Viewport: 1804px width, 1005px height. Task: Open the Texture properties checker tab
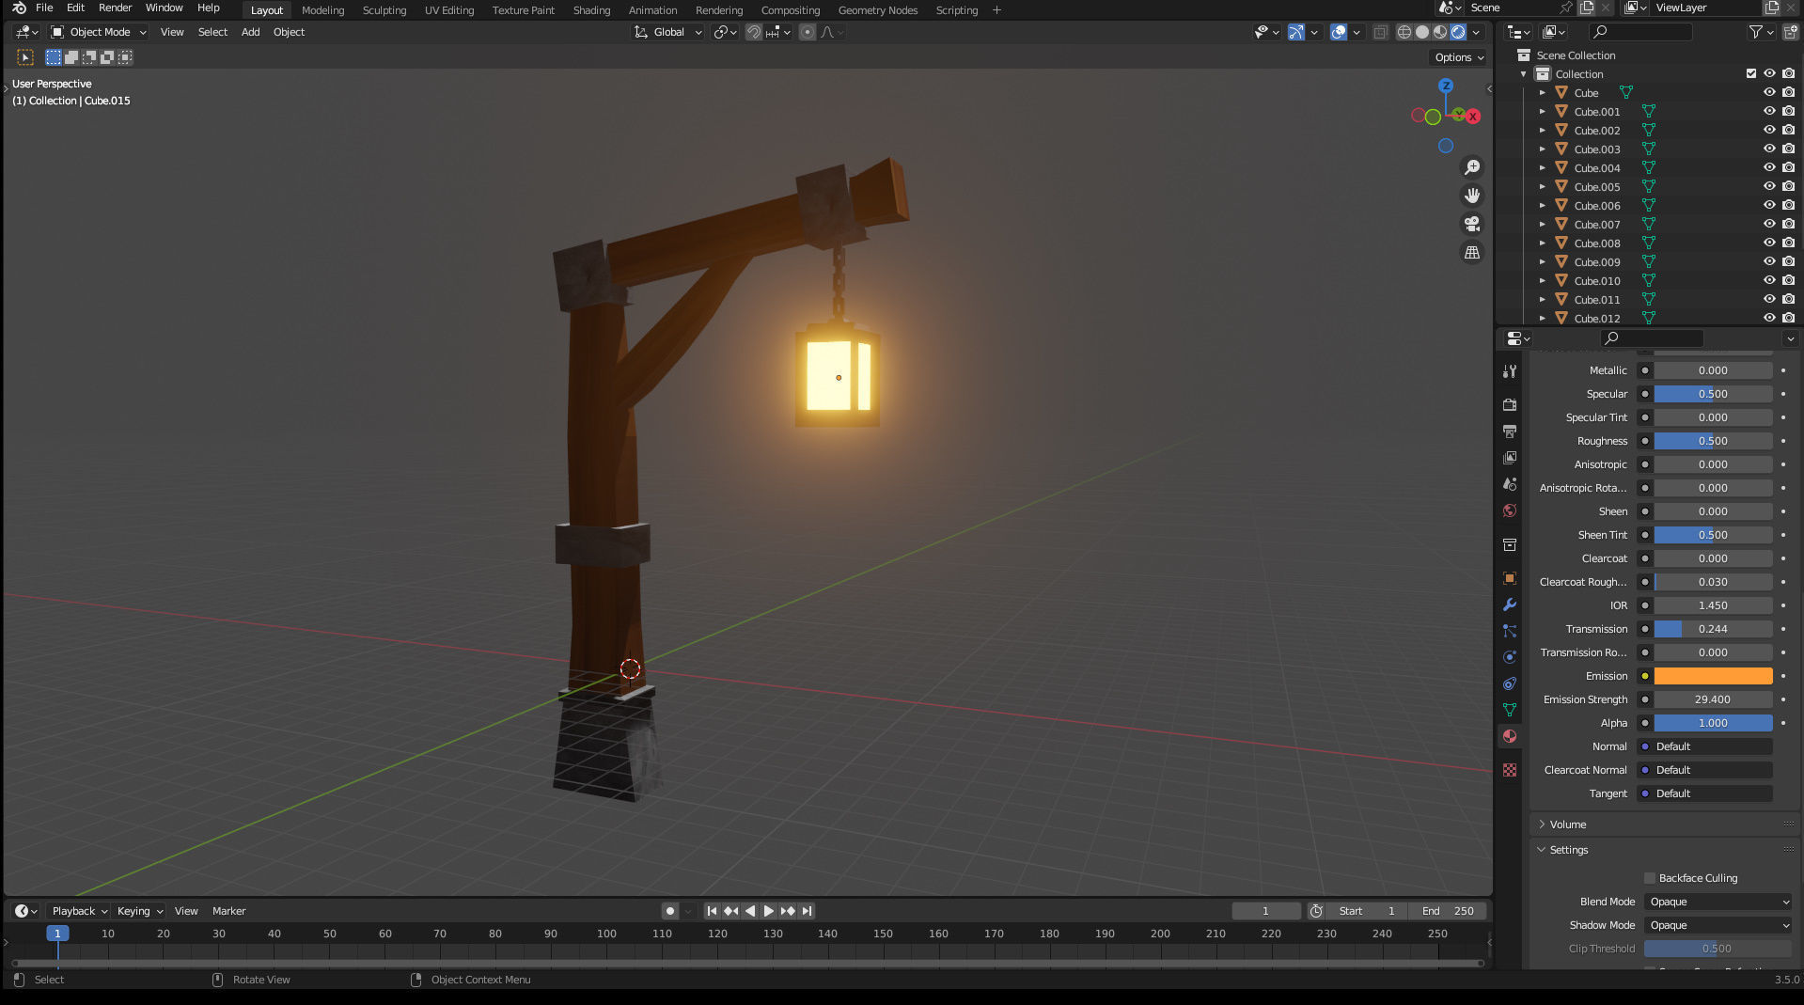click(1510, 770)
